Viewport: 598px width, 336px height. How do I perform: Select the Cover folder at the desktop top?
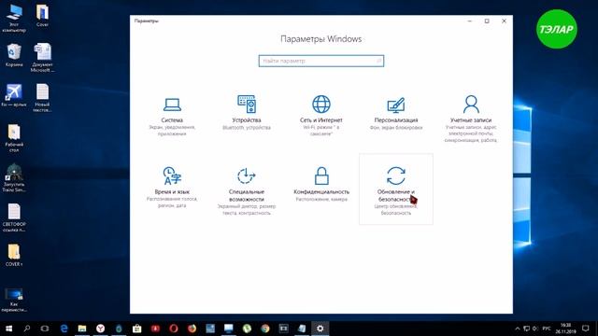pyautogui.click(x=42, y=16)
